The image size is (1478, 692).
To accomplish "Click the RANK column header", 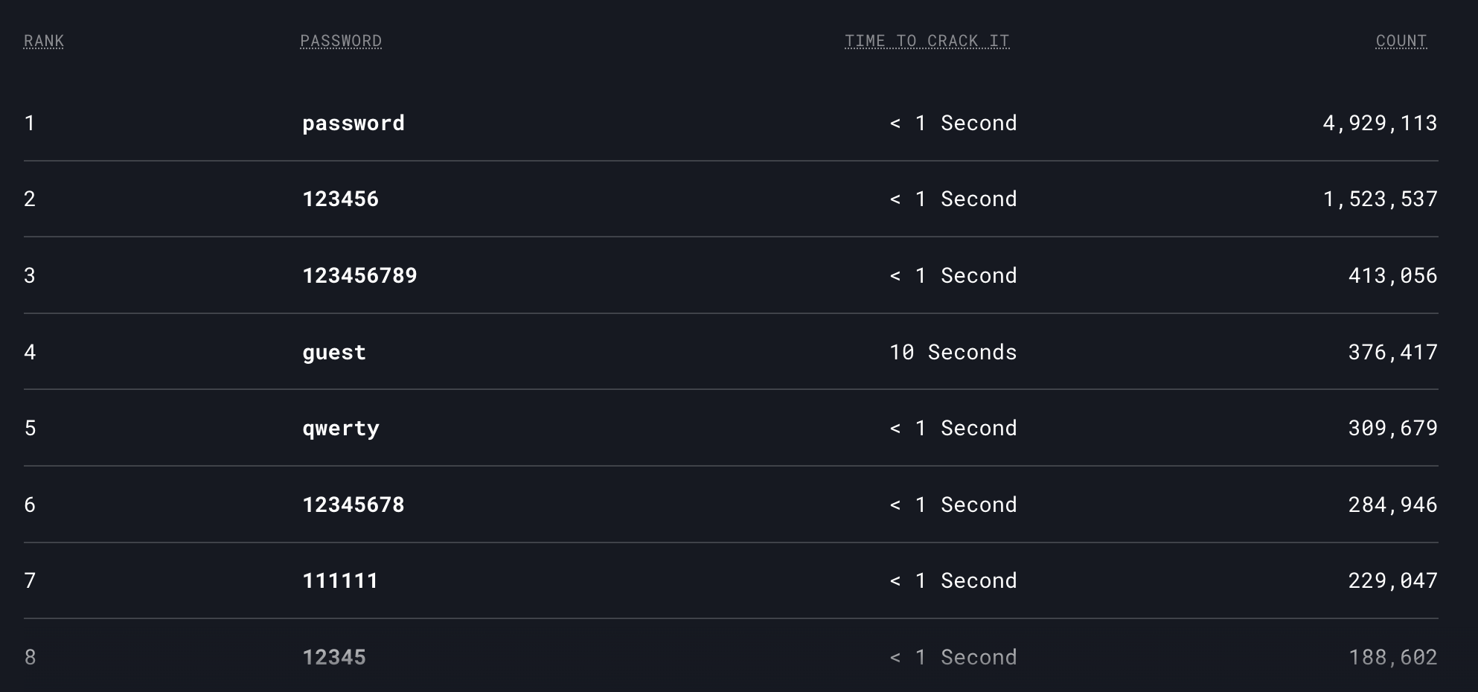I will tap(44, 41).
